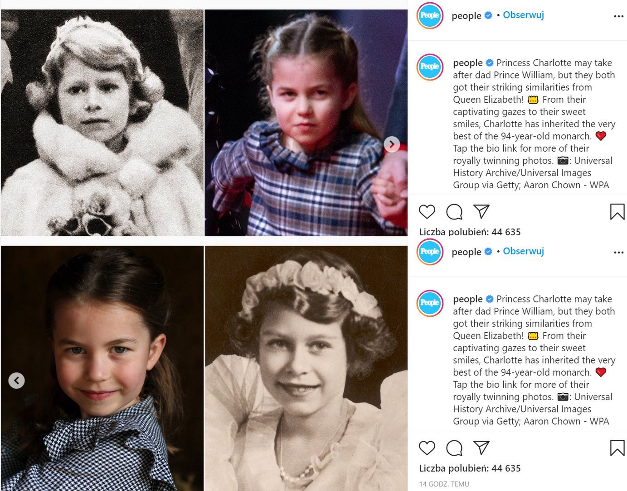Open people profile avatar in top header

(x=429, y=15)
